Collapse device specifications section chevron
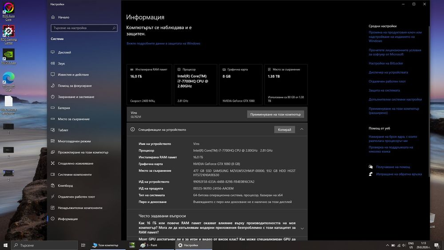 [x=301, y=129]
